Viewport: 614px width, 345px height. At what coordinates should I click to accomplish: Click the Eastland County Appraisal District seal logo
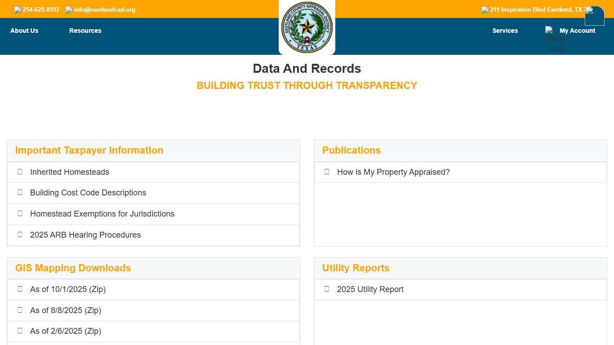307,27
